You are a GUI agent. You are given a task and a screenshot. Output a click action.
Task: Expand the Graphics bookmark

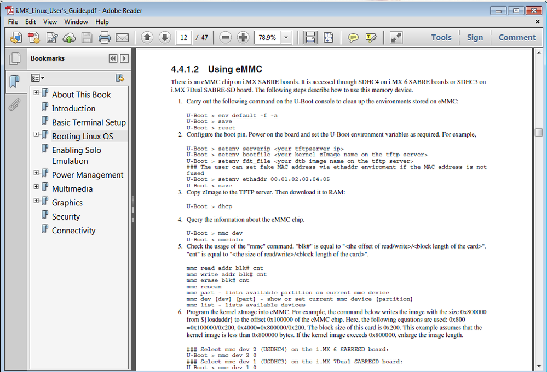pyautogui.click(x=36, y=200)
